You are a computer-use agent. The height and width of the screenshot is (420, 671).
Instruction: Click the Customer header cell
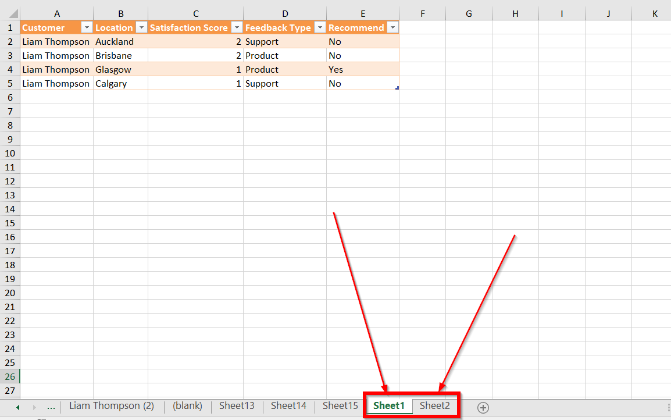point(56,27)
